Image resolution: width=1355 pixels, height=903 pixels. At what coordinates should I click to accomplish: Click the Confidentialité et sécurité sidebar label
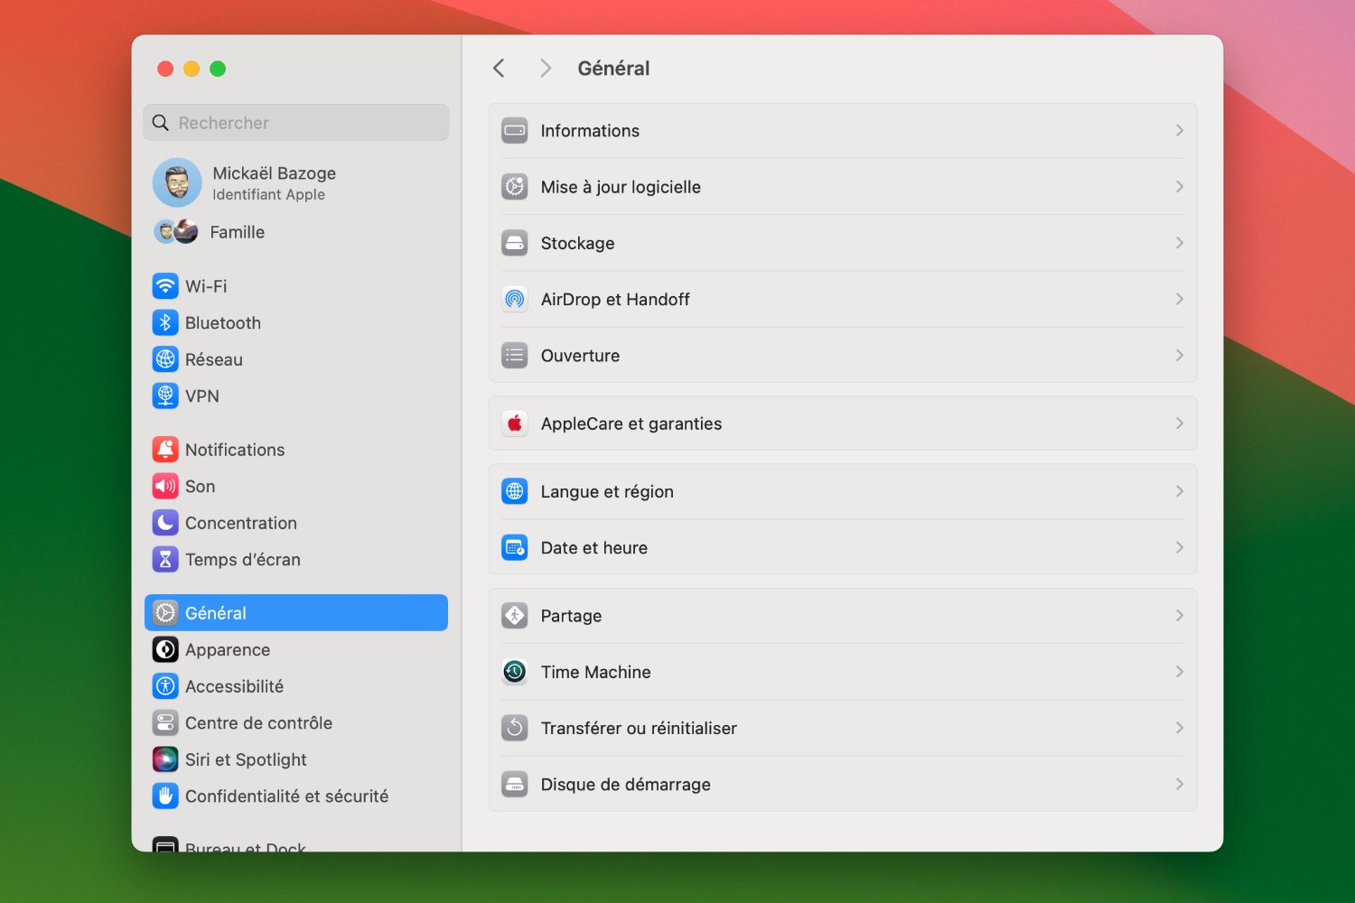pos(286,796)
